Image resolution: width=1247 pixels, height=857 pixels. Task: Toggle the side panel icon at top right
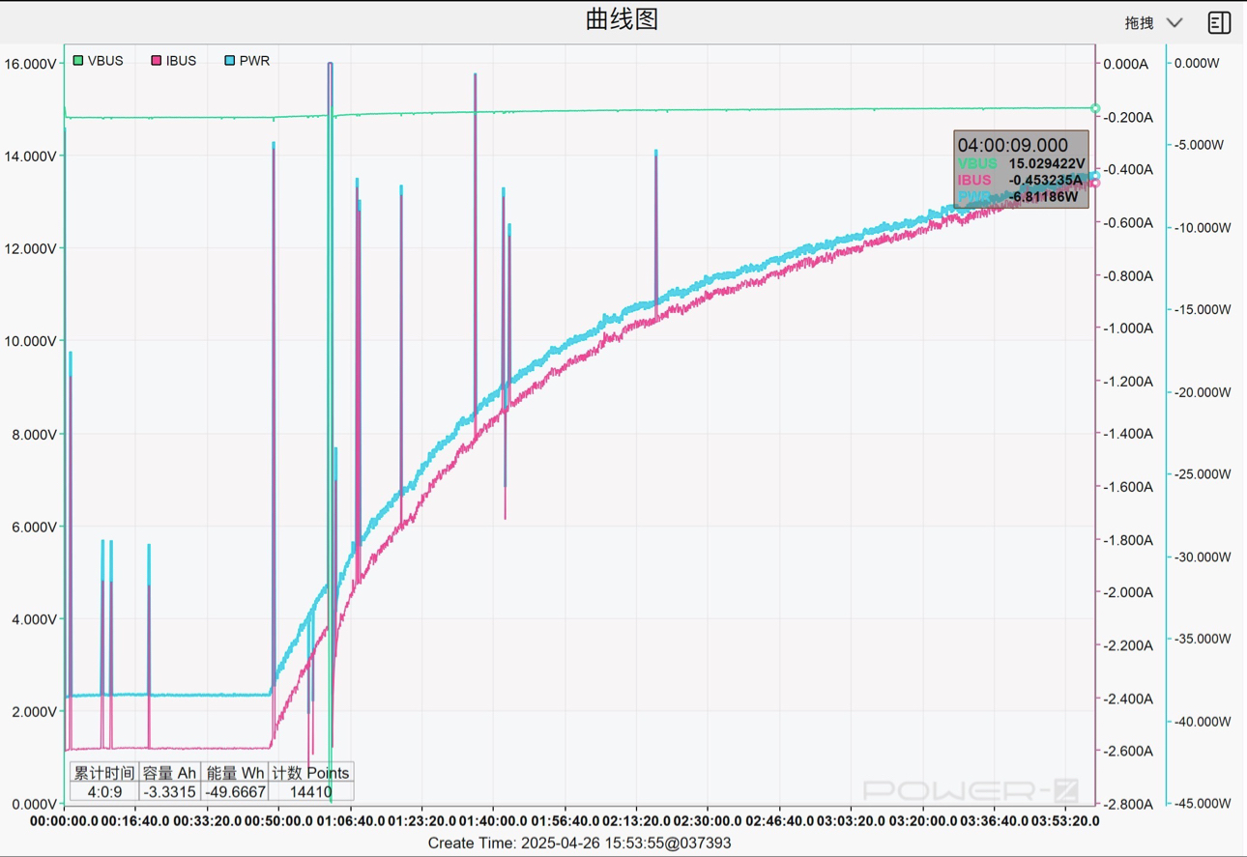click(1219, 22)
